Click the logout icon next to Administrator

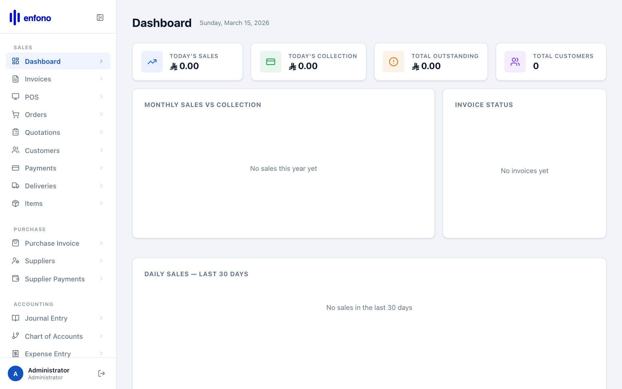coord(101,373)
